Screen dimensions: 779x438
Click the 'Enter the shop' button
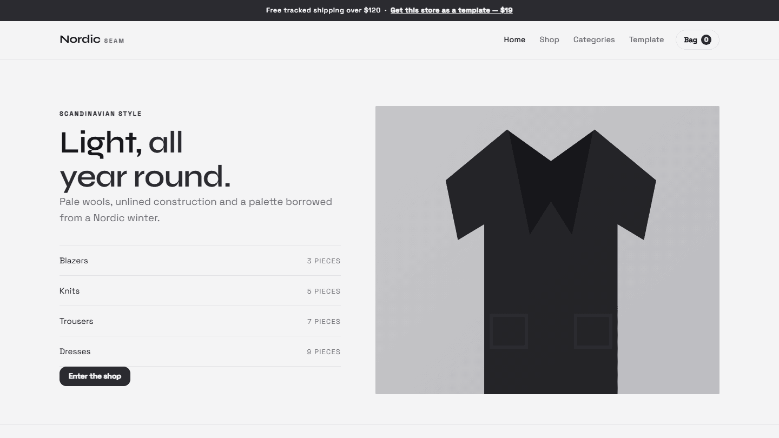click(x=95, y=376)
